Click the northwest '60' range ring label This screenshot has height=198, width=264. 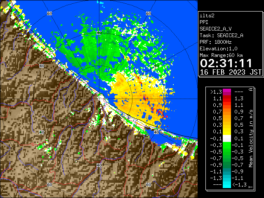[49, 13]
